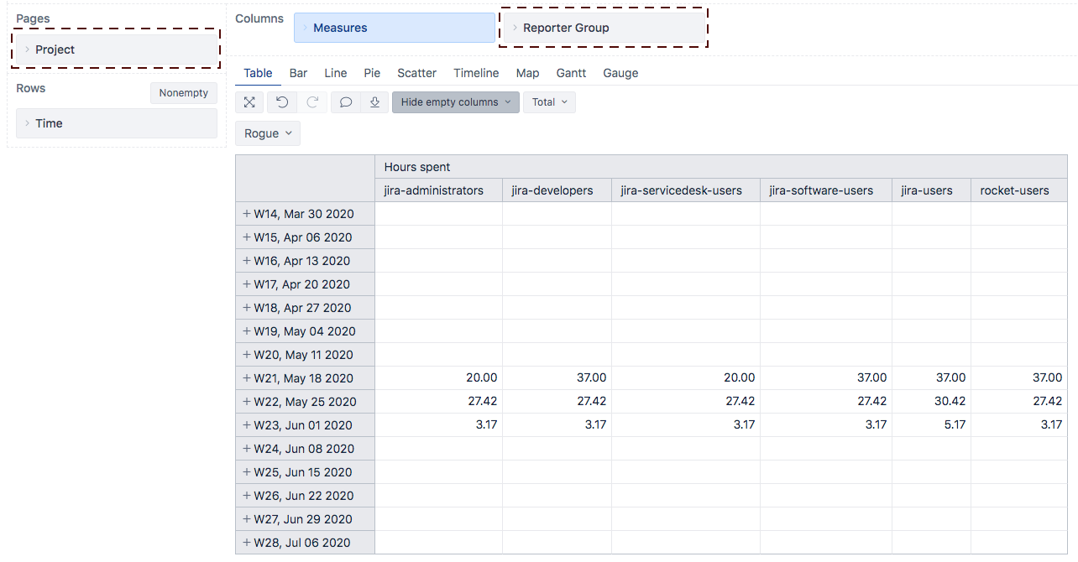Switch to the Gantt chart tab

pos(571,73)
